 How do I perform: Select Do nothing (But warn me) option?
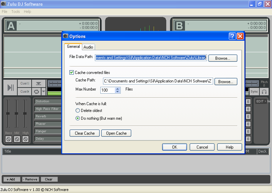[x=78, y=118]
